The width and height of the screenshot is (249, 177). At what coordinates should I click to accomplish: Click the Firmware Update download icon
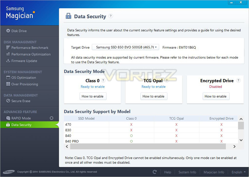(8, 61)
